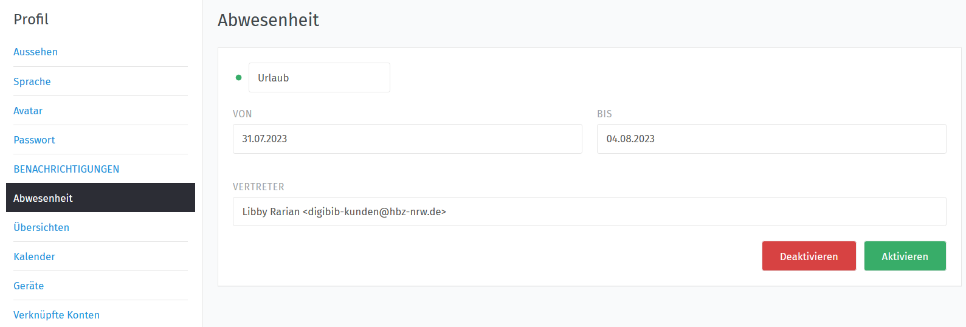Click the VERTRETER field label
This screenshot has width=966, height=327.
pyautogui.click(x=258, y=187)
